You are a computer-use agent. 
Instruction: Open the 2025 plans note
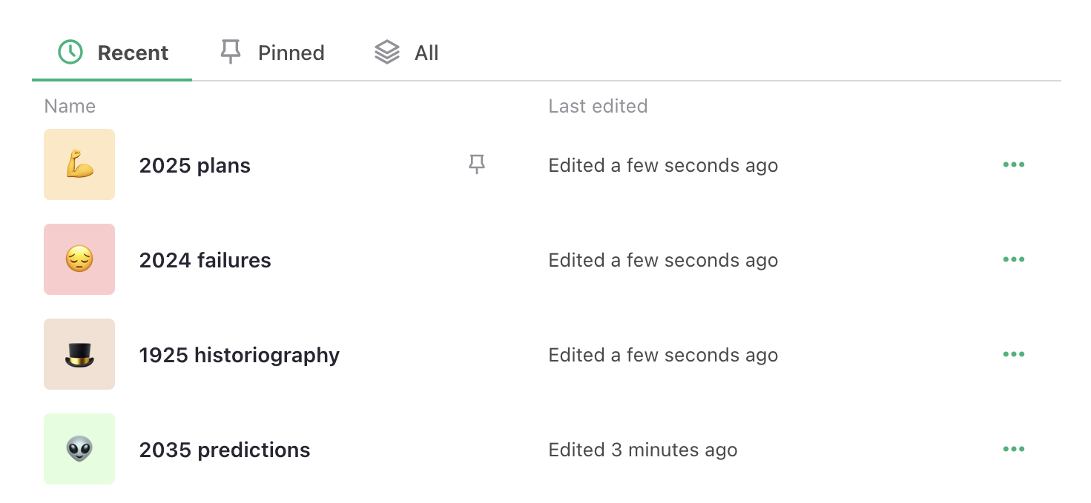click(194, 165)
